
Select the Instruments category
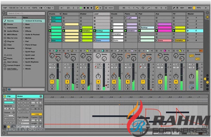12,28
